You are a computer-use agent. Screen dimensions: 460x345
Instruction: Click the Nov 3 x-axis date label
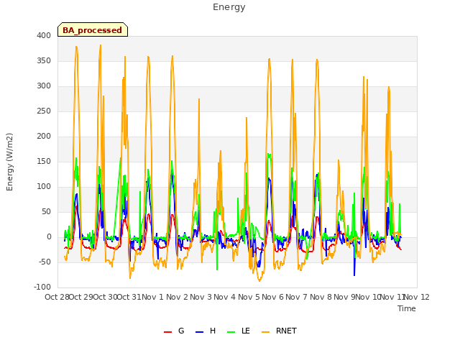tap(201, 297)
